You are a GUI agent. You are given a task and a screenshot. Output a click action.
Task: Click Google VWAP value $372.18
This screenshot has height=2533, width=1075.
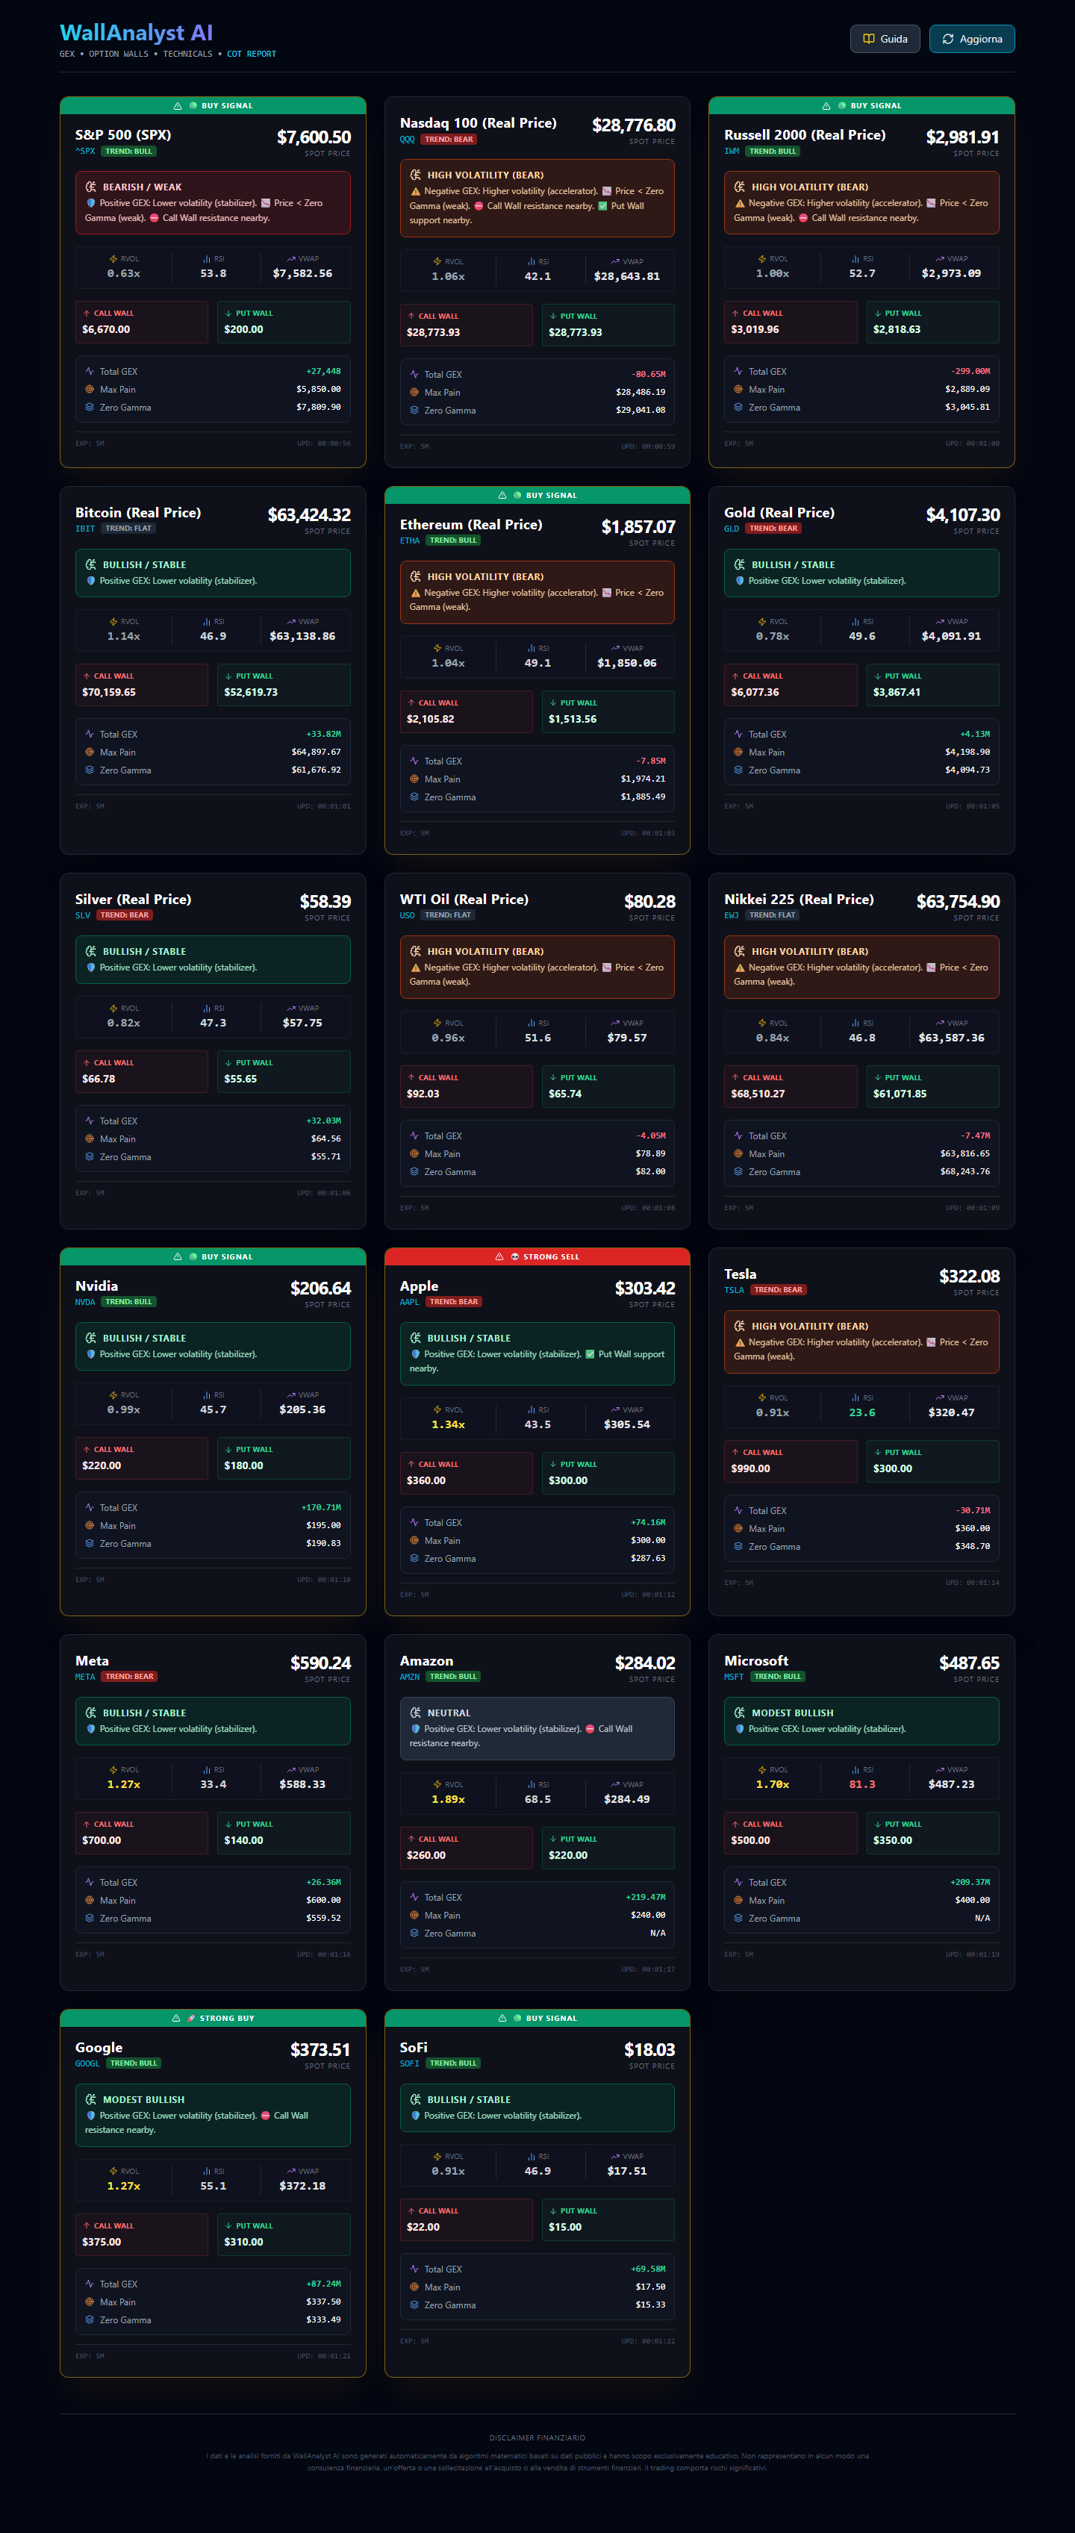pyautogui.click(x=302, y=2186)
